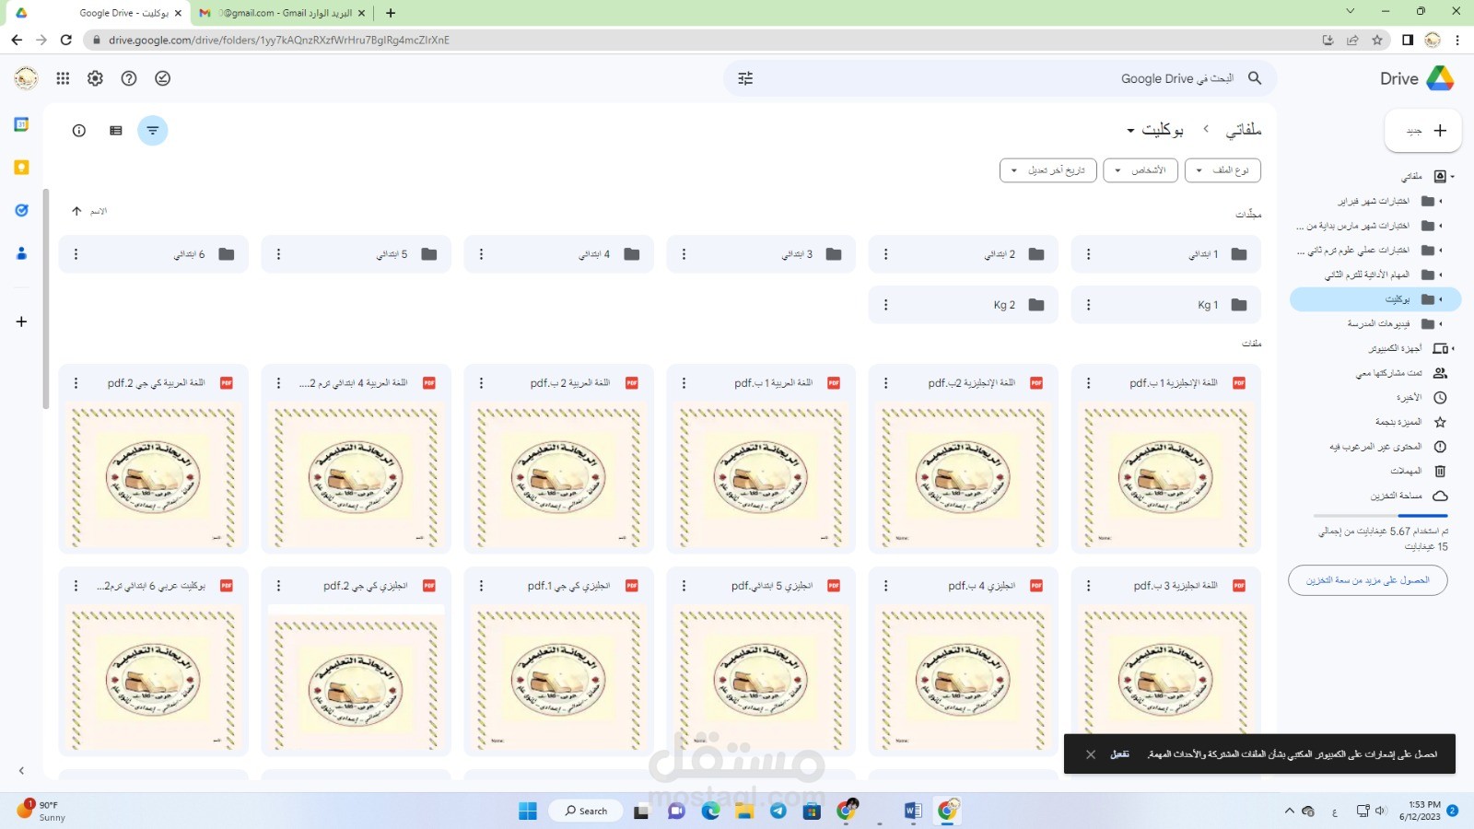
Task: Sort by clicking the الاسم column label
Action: pyautogui.click(x=99, y=211)
